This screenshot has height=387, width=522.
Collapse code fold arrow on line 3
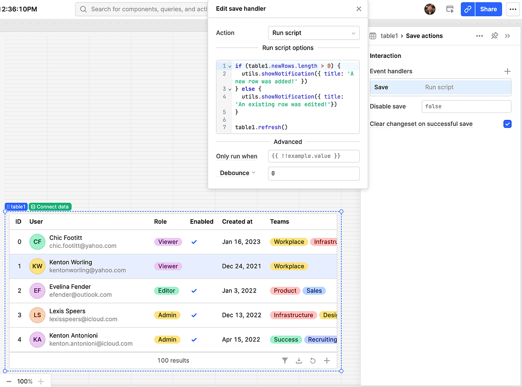coord(230,89)
